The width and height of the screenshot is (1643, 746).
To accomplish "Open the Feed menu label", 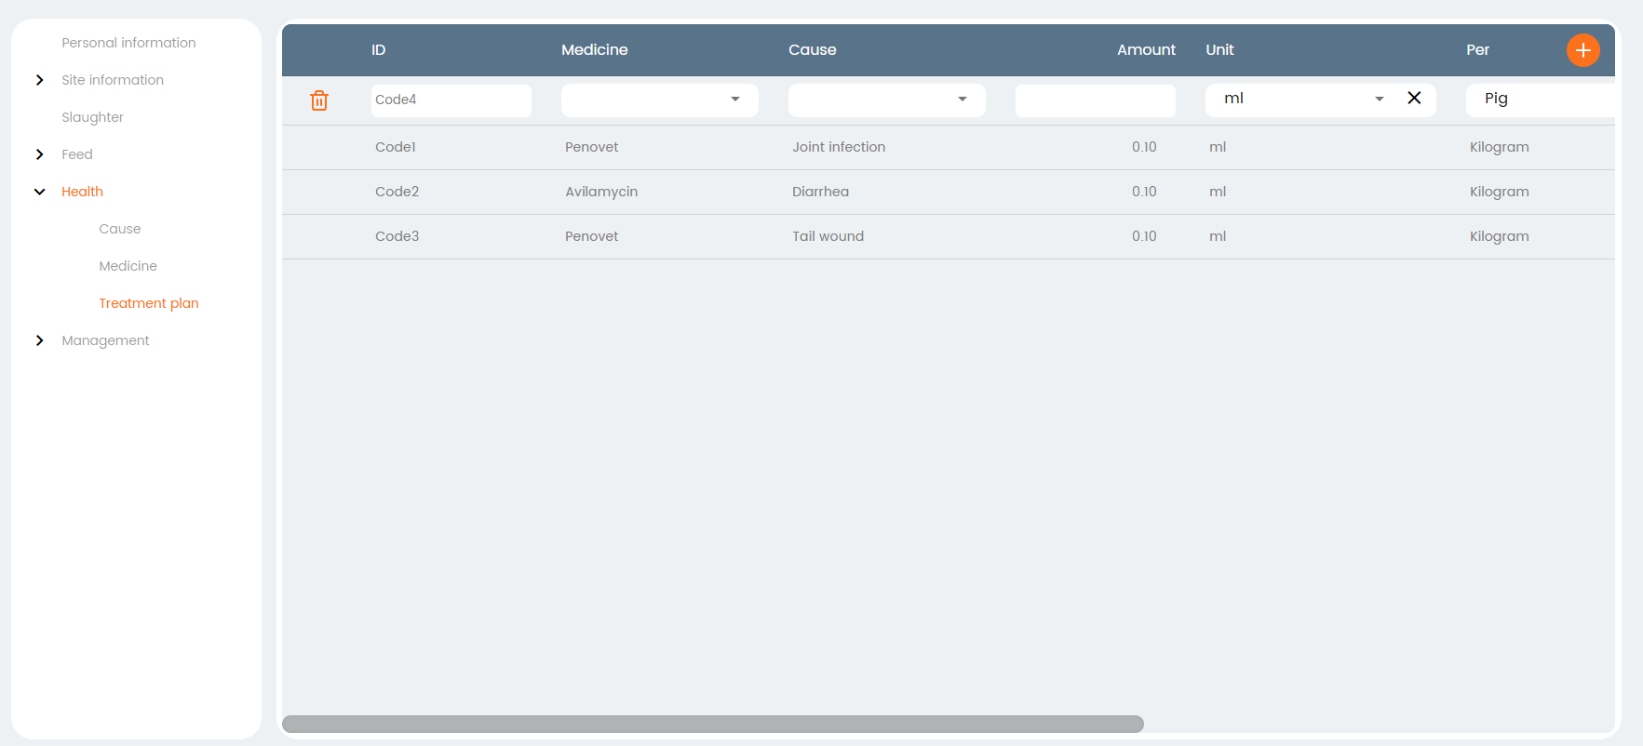I will [x=77, y=154].
